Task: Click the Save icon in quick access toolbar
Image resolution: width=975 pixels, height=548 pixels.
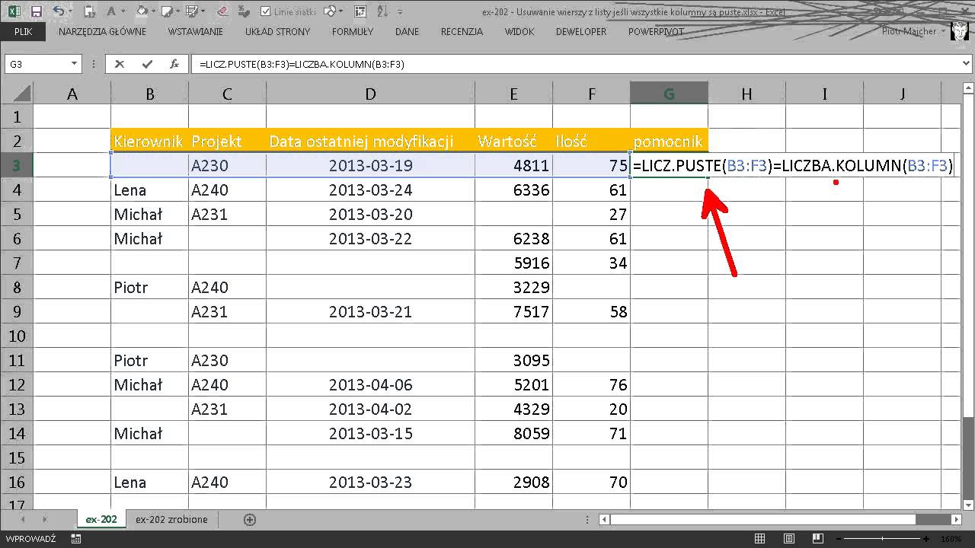Action: pyautogui.click(x=36, y=11)
